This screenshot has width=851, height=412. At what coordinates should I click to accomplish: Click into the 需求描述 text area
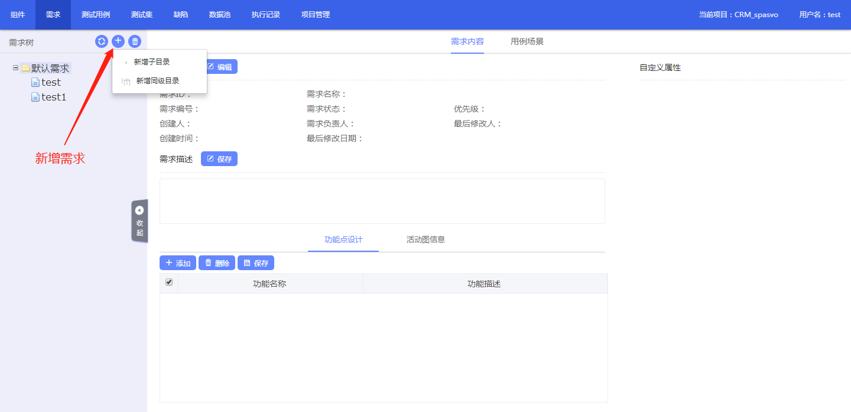382,201
